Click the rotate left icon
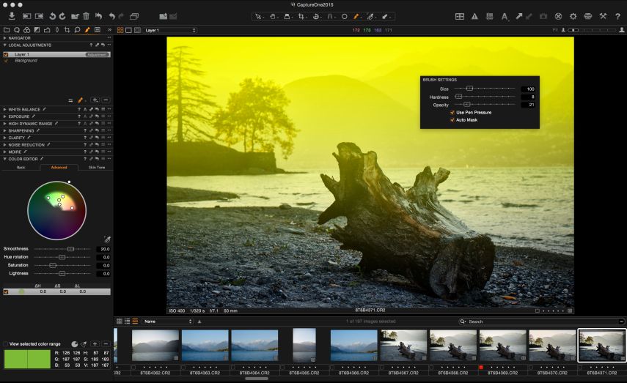The width and height of the screenshot is (627, 383). pyautogui.click(x=52, y=16)
